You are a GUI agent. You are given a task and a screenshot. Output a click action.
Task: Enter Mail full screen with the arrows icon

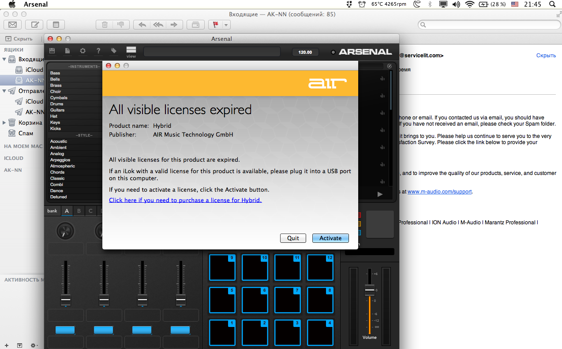point(558,14)
